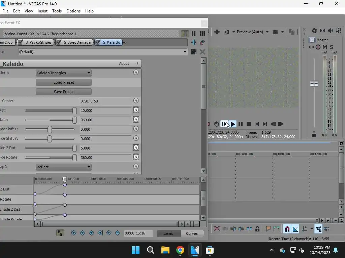The image size is (345, 258).
Task: Toggle the S_PsykoStripes plug-in checkbox
Action: pyautogui.click(x=20, y=42)
